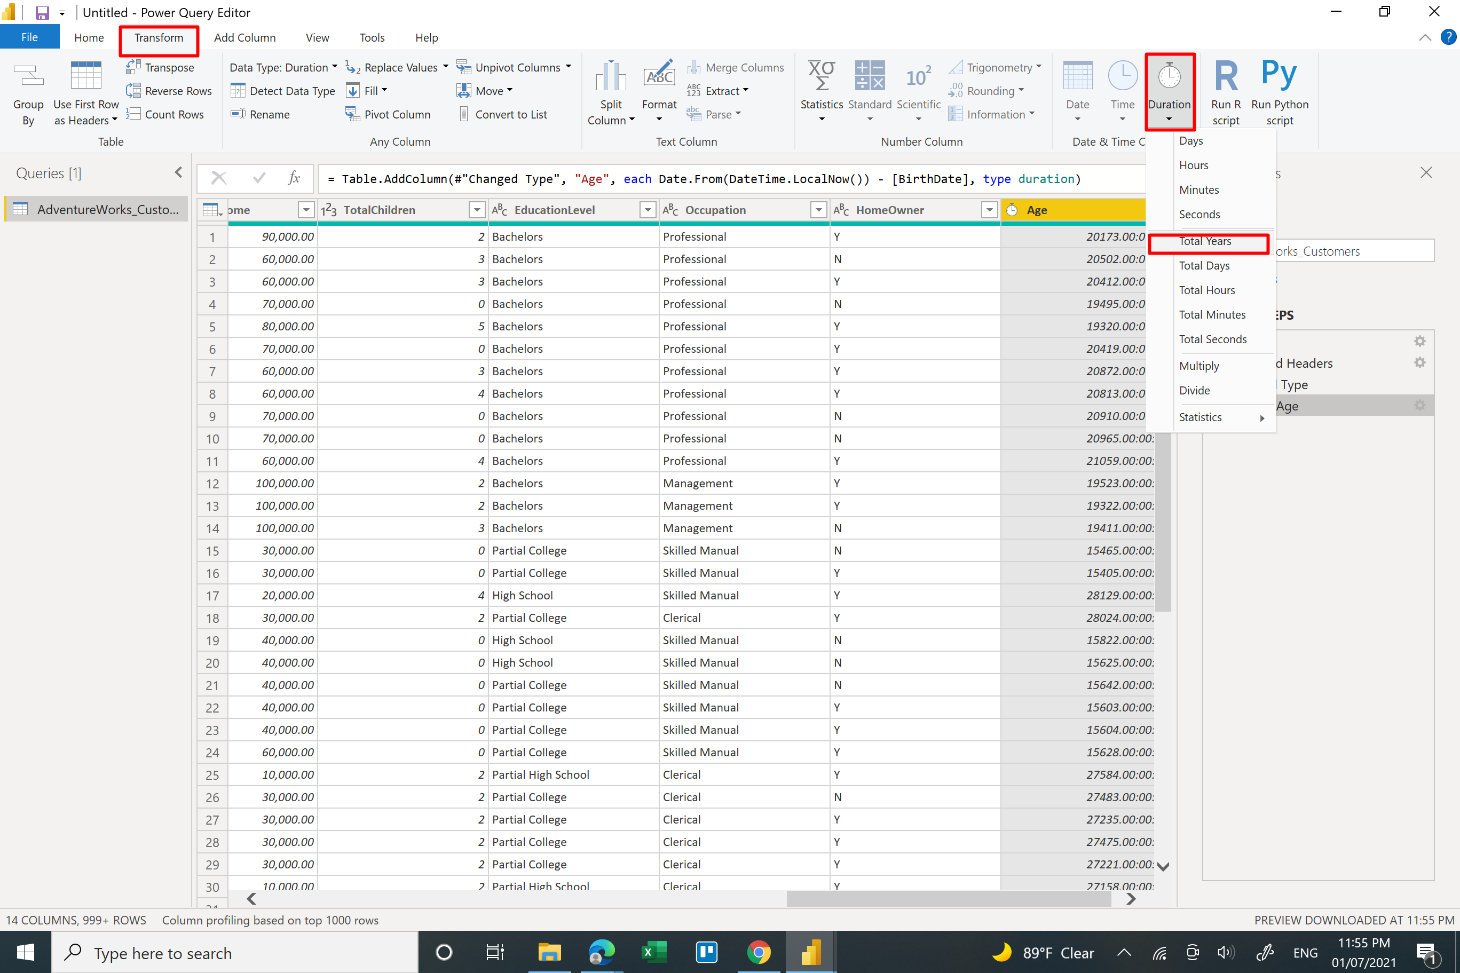Open the Help question mark icon
Viewport: 1460px width, 973px height.
coord(1448,37)
